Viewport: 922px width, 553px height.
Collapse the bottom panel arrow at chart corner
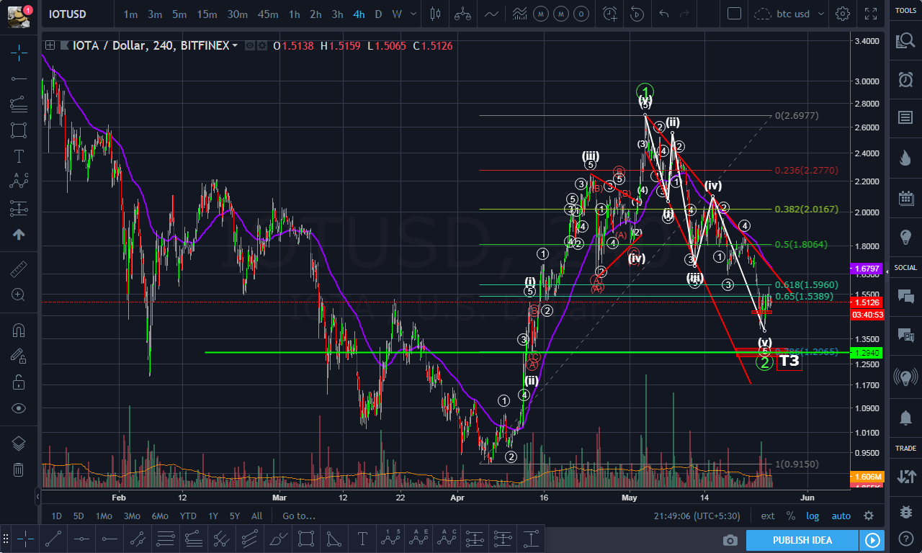pos(37,497)
